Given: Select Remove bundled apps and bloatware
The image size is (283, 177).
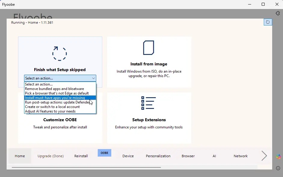Looking at the screenshot, I should tap(60, 89).
